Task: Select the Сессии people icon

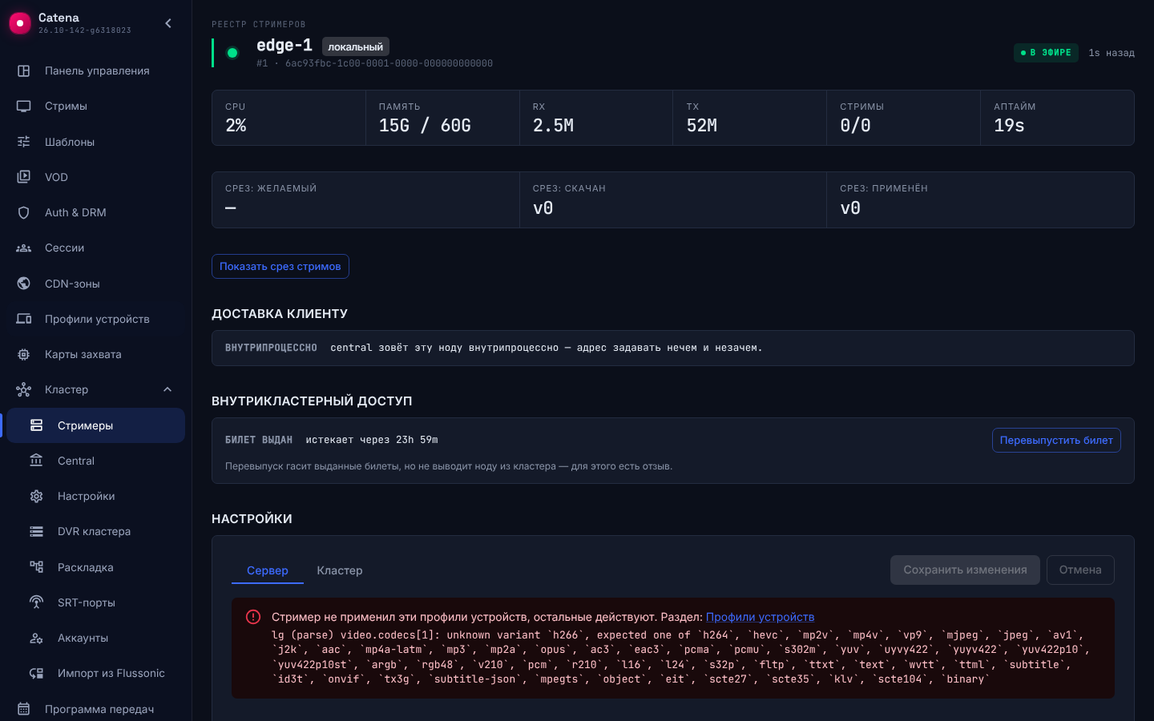Action: pyautogui.click(x=24, y=248)
